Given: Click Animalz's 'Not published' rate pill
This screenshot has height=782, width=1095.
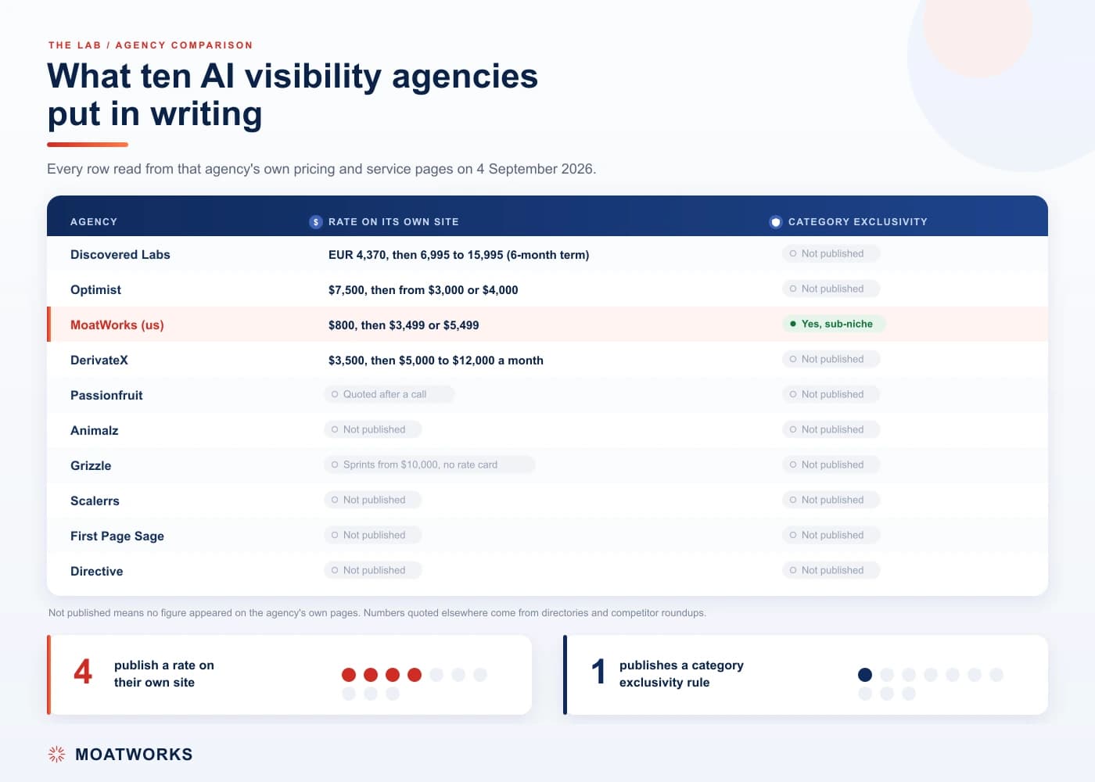Looking at the screenshot, I should click(372, 429).
